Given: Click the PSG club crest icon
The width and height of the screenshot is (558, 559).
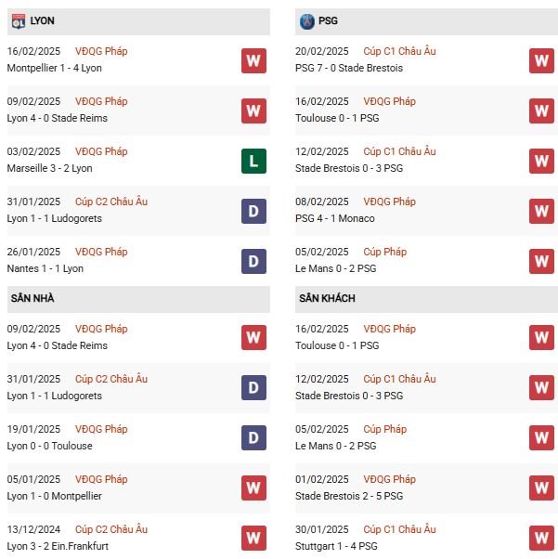Looking at the screenshot, I should pos(307,20).
